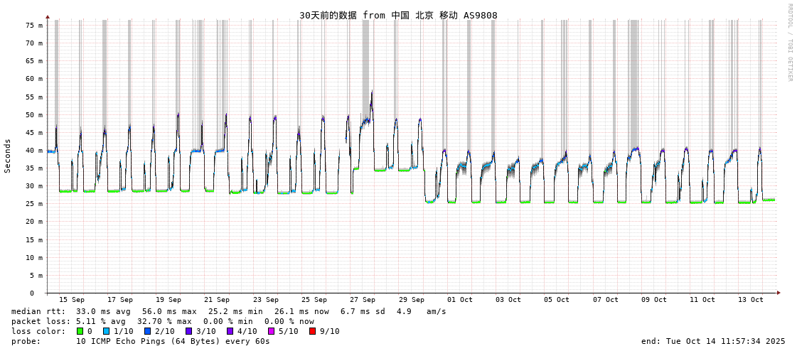This screenshot has width=797, height=351.
Task: Click the 01 Oct date label
Action: (460, 300)
